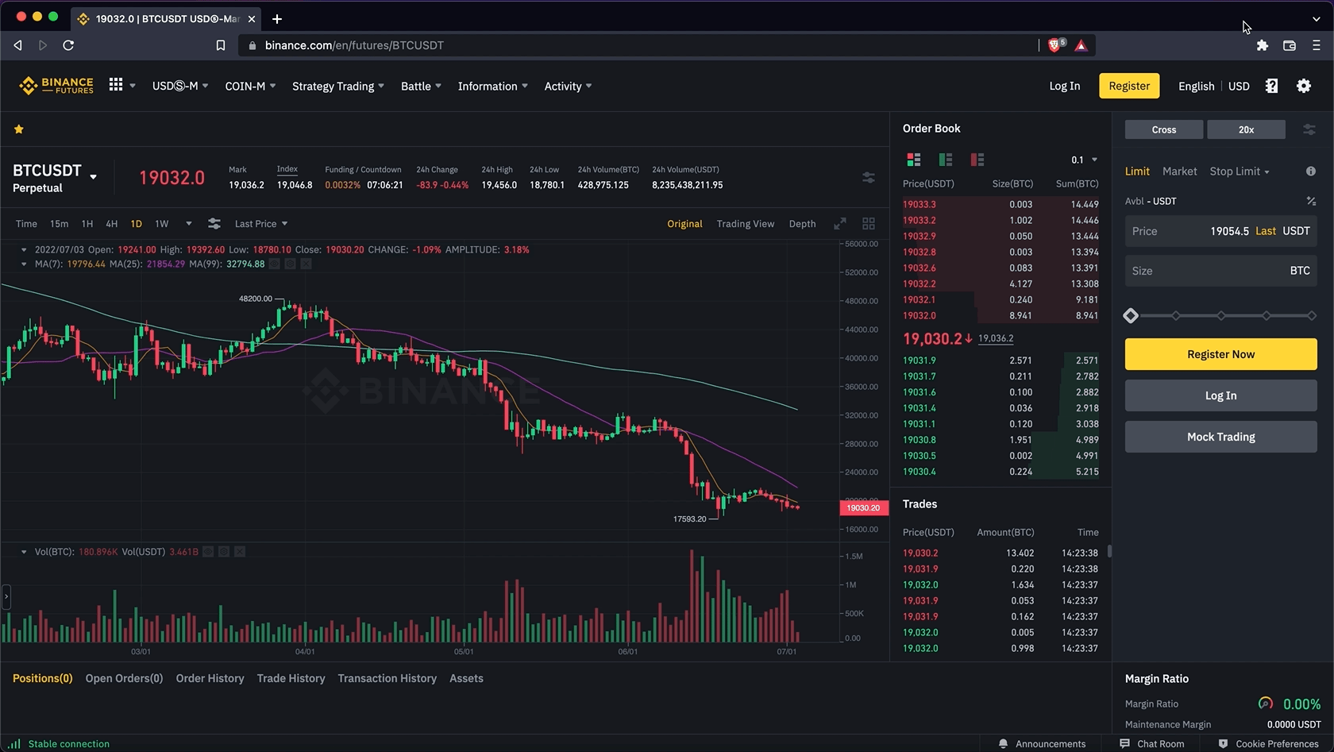Click the order size slider handle
The height and width of the screenshot is (752, 1334).
(x=1131, y=316)
